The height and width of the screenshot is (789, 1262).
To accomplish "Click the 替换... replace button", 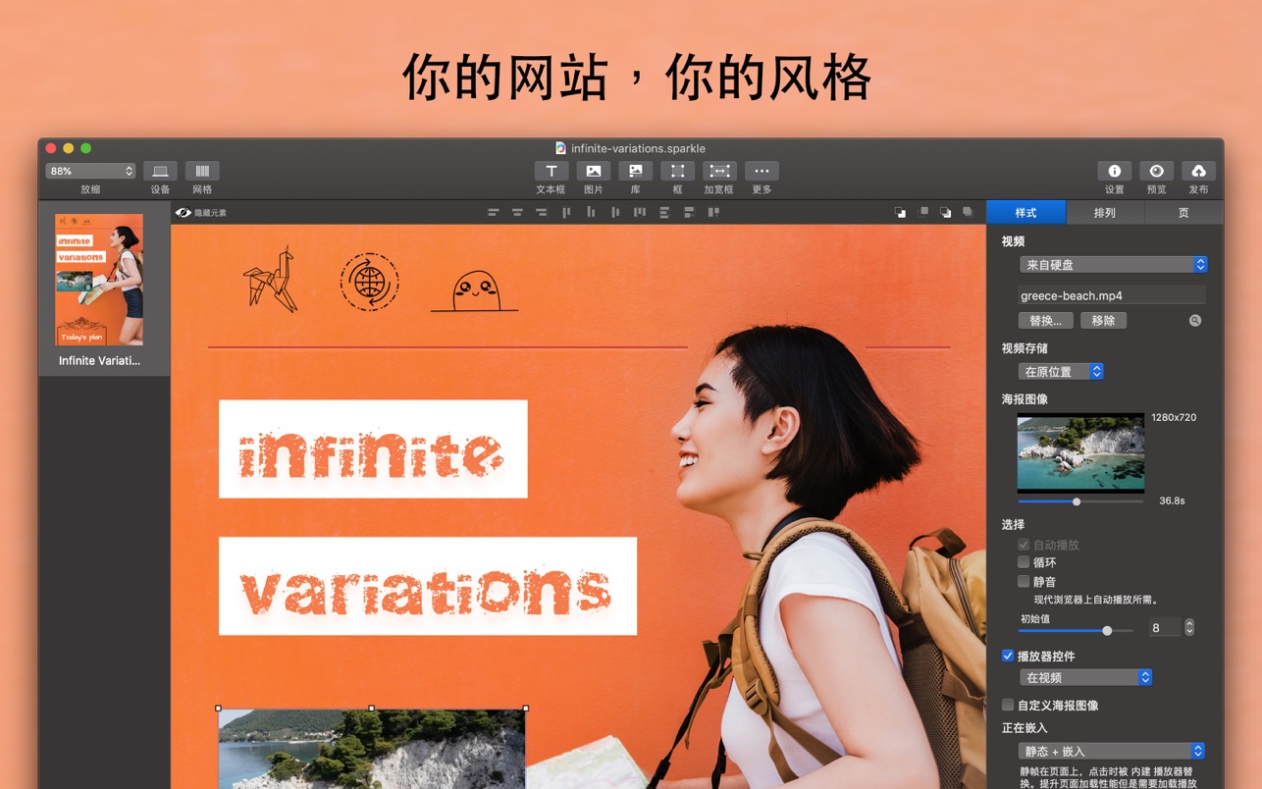I will point(1046,320).
